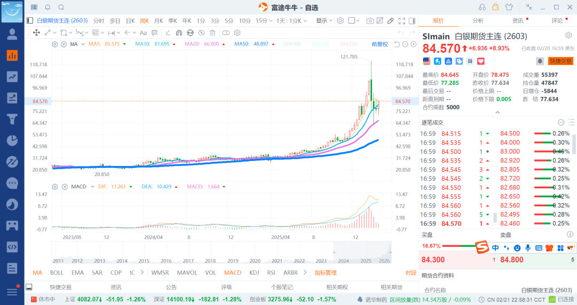Select the BOLL indicator
Screen dimensions: 577x305
click(57, 272)
